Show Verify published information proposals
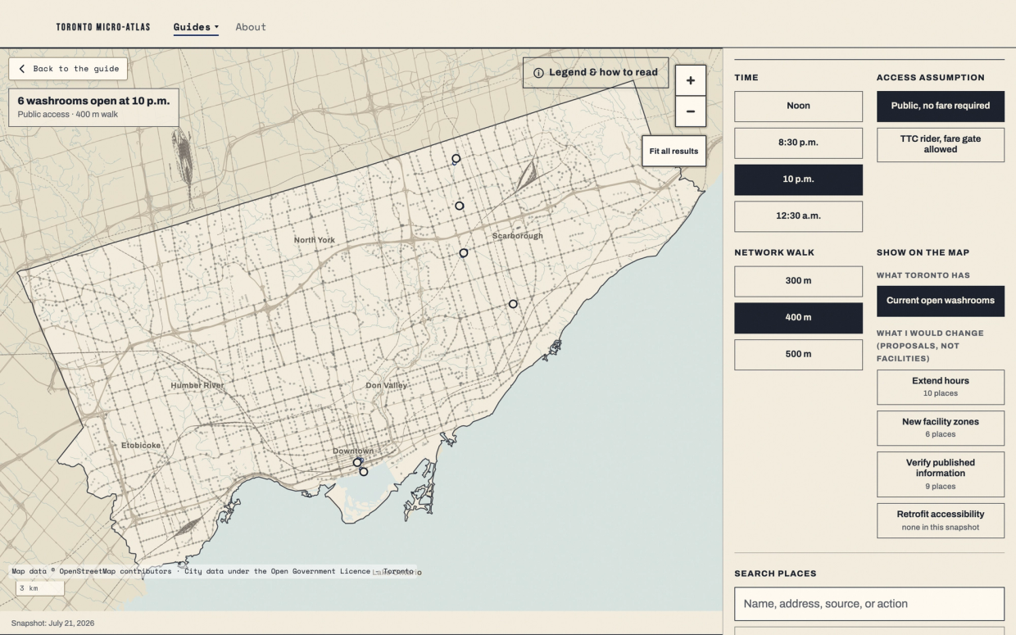This screenshot has width=1016, height=635. 941,474
